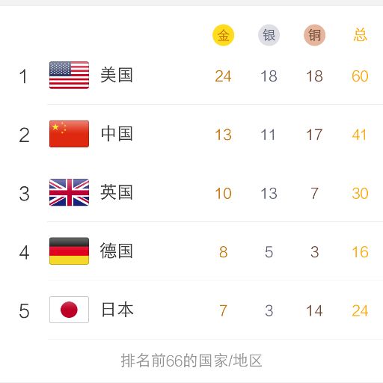Image resolution: width=383 pixels, height=383 pixels.
Task: Select the silver medal 银 icon
Action: point(269,35)
